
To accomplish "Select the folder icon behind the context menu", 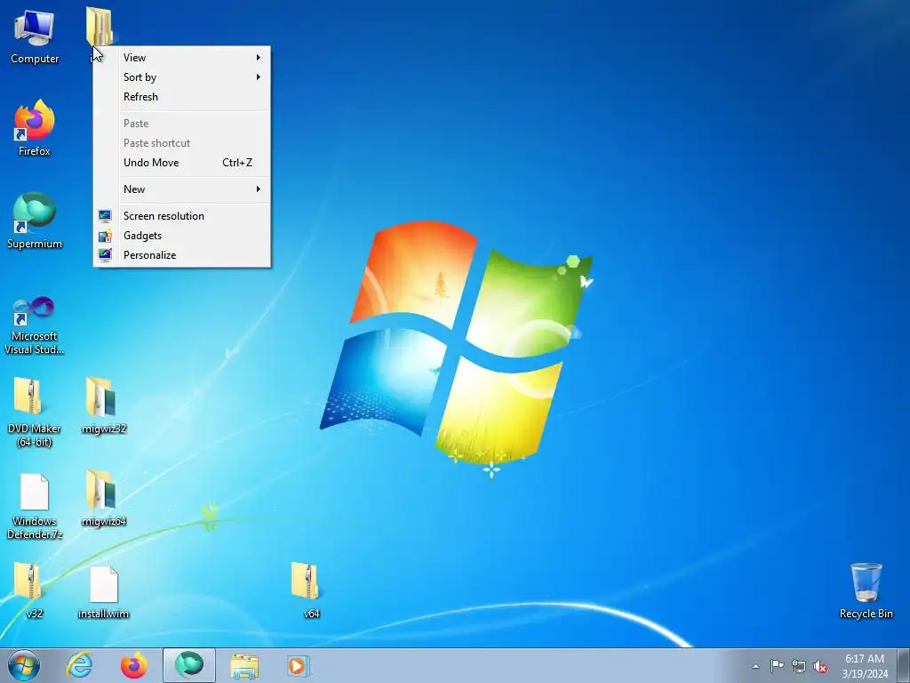I will (100, 25).
